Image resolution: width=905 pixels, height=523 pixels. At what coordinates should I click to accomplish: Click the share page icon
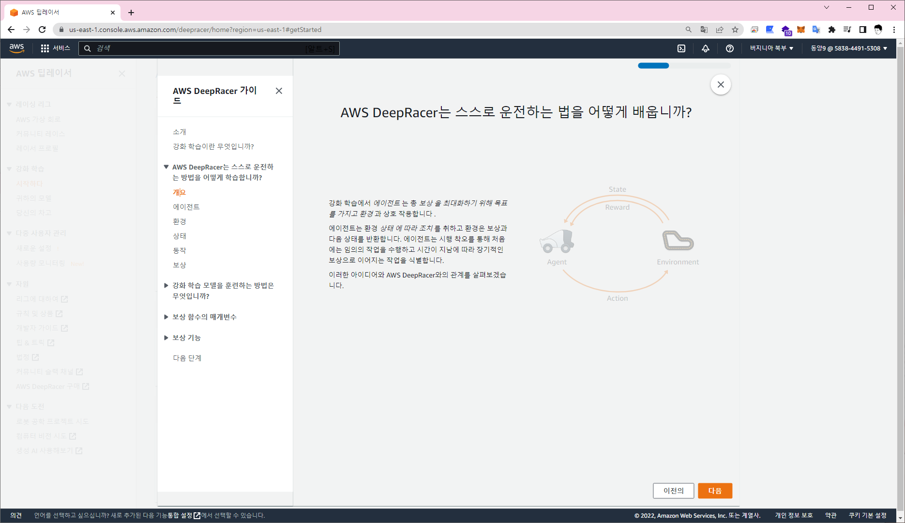720,30
